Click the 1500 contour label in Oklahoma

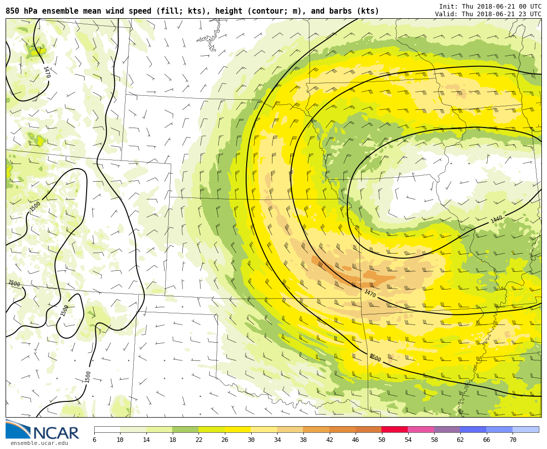pos(375,358)
